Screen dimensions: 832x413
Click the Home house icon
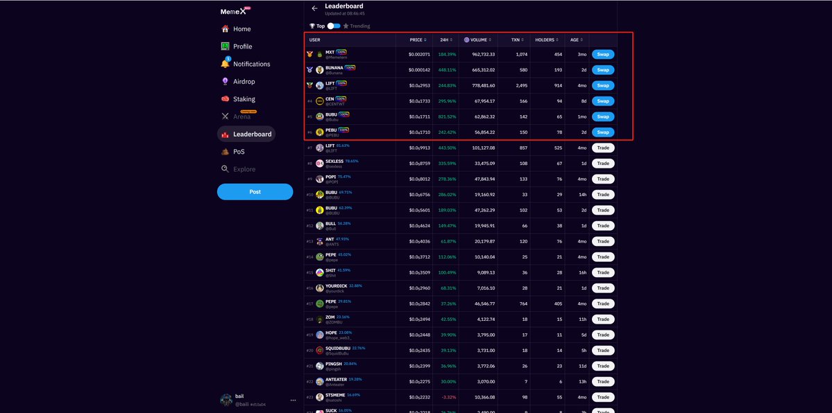(x=225, y=29)
